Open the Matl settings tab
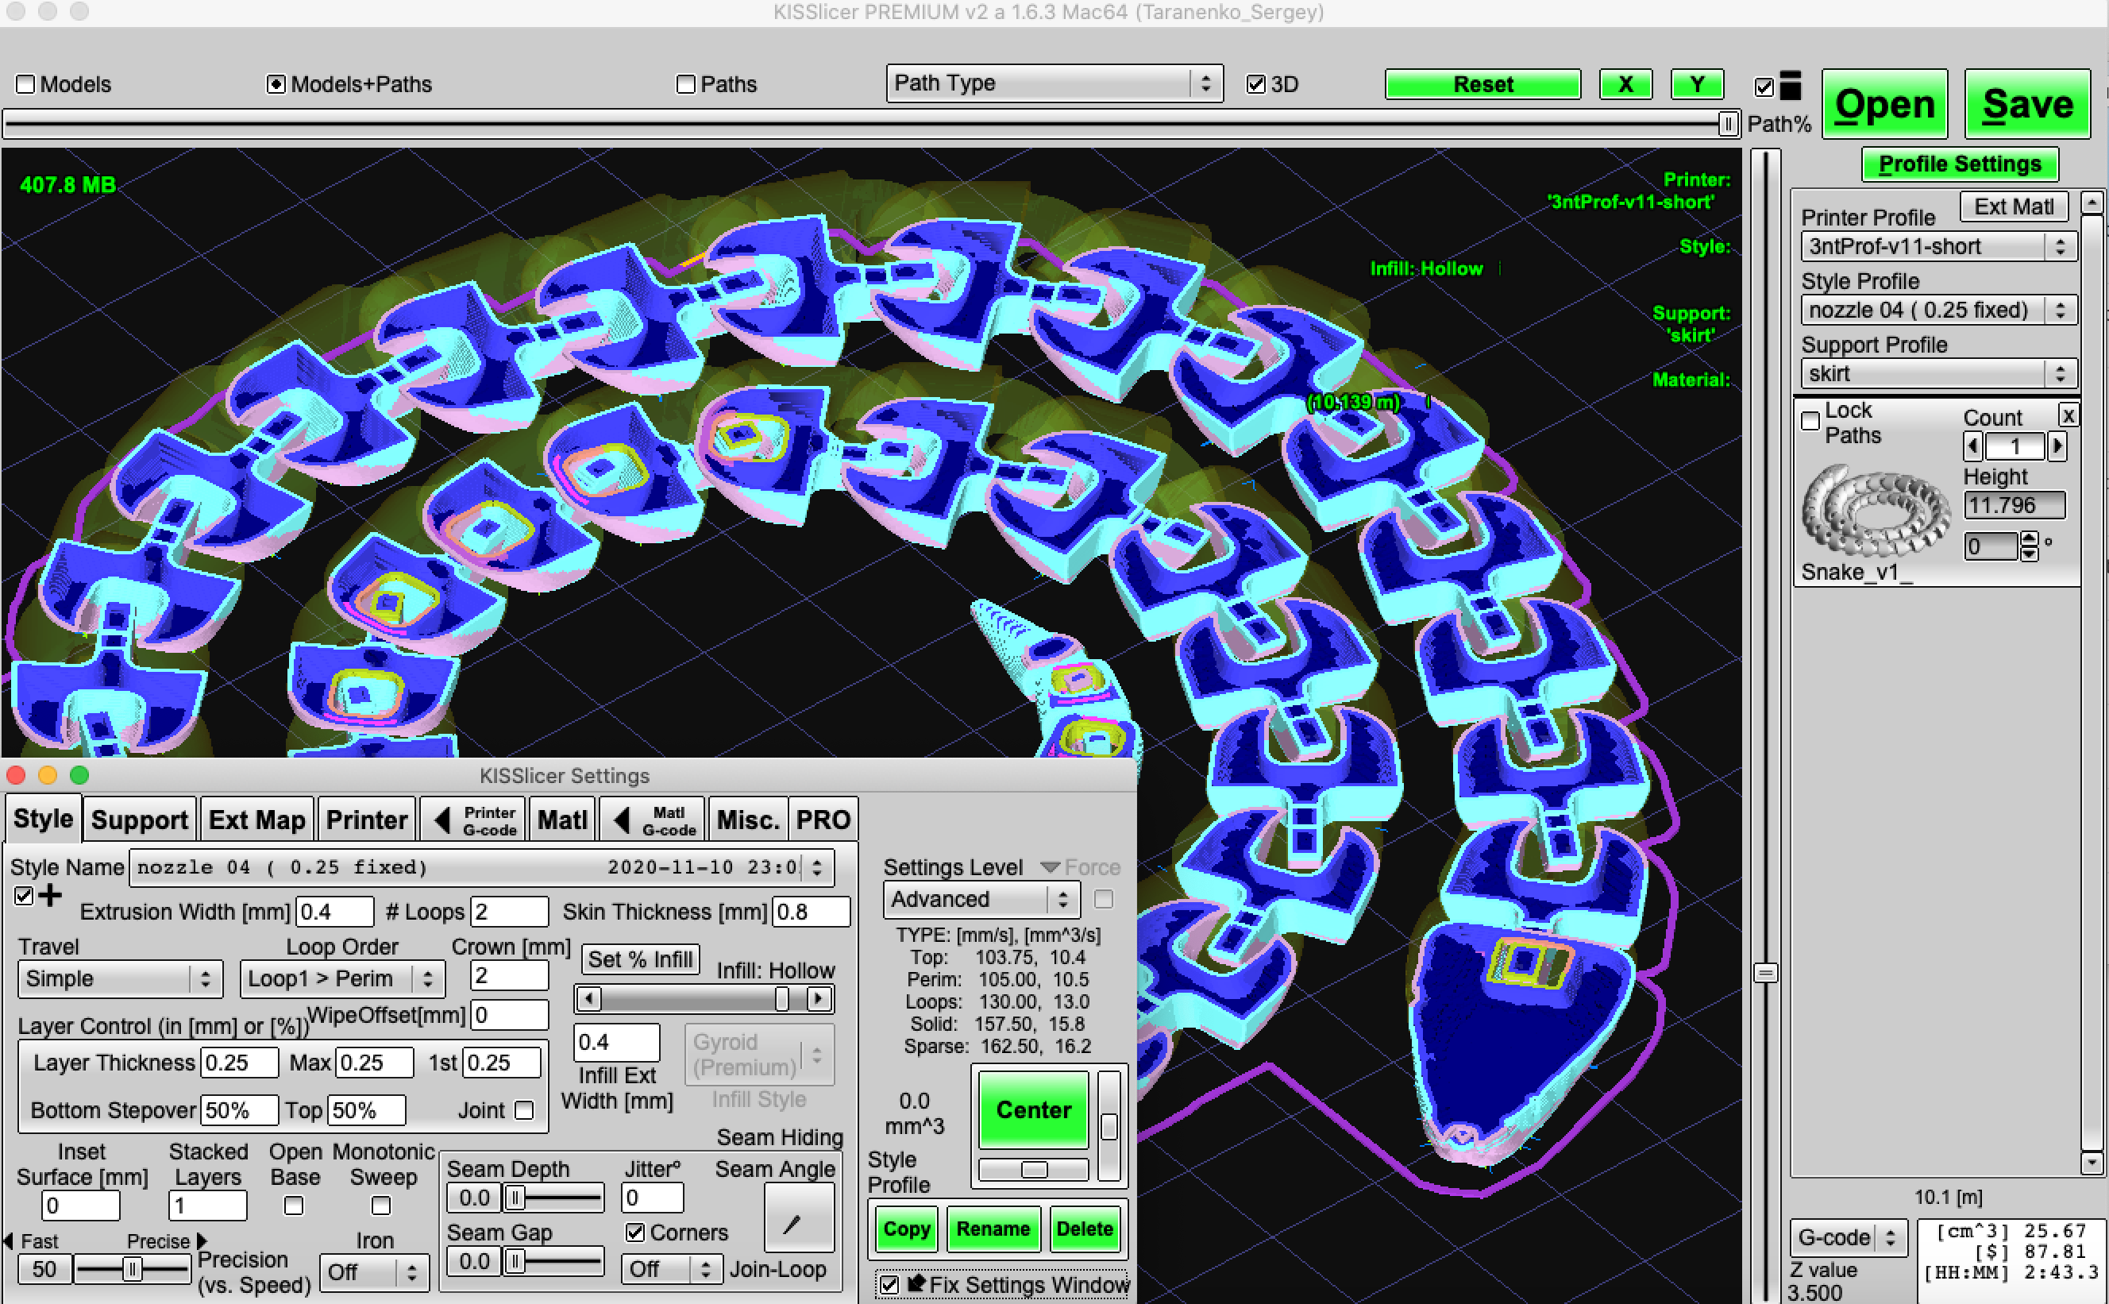 coord(562,820)
